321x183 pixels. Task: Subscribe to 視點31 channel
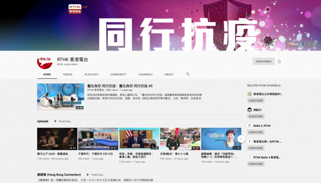(256, 116)
